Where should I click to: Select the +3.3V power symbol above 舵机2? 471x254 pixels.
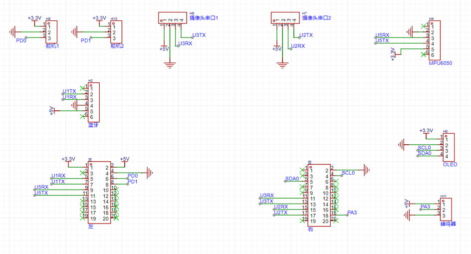click(99, 18)
